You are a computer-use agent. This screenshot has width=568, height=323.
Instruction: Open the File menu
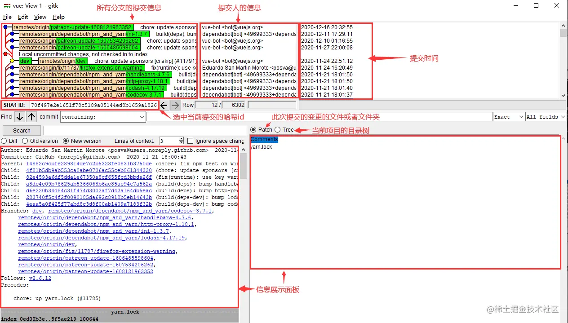[x=7, y=17]
